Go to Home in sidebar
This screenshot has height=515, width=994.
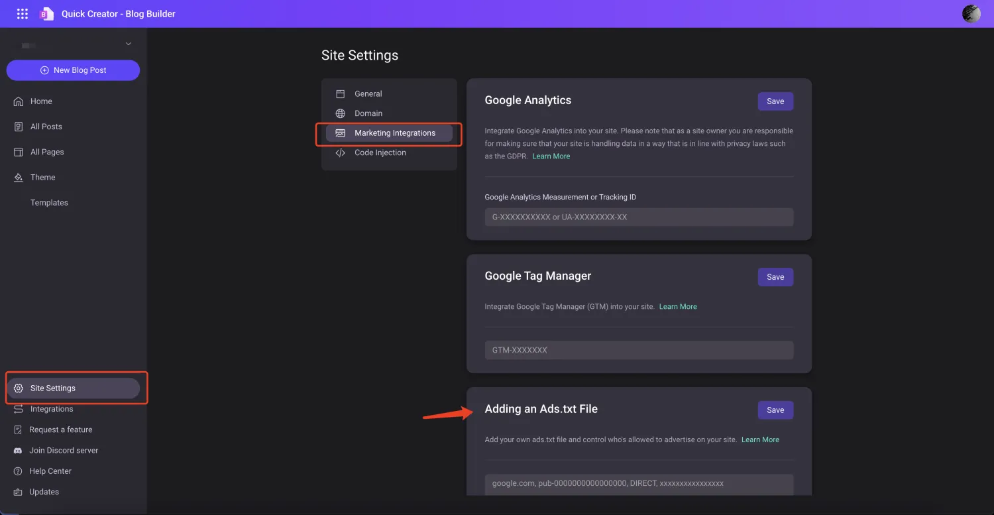(x=41, y=101)
